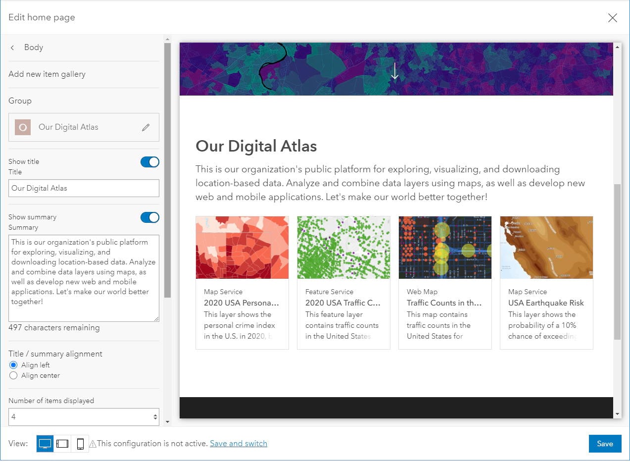Switch to mobile phone view icon
Image resolution: width=630 pixels, height=462 pixels.
[80, 444]
